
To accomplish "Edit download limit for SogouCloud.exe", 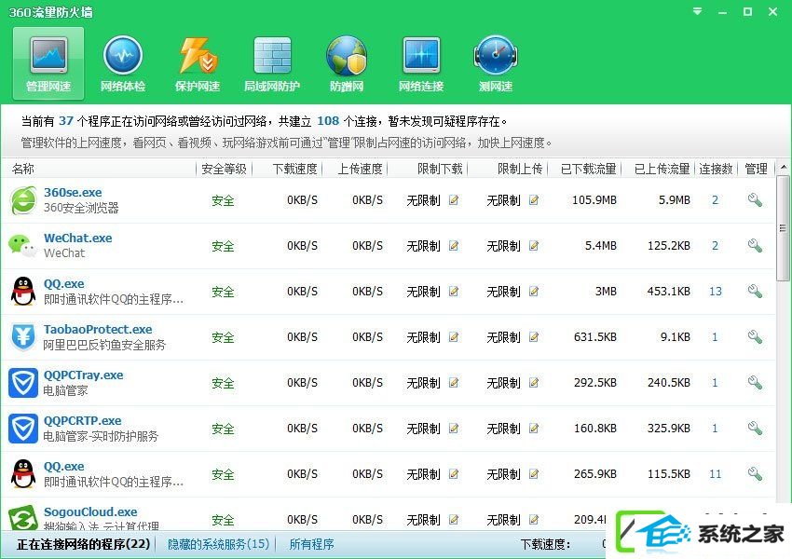I will click(x=454, y=520).
